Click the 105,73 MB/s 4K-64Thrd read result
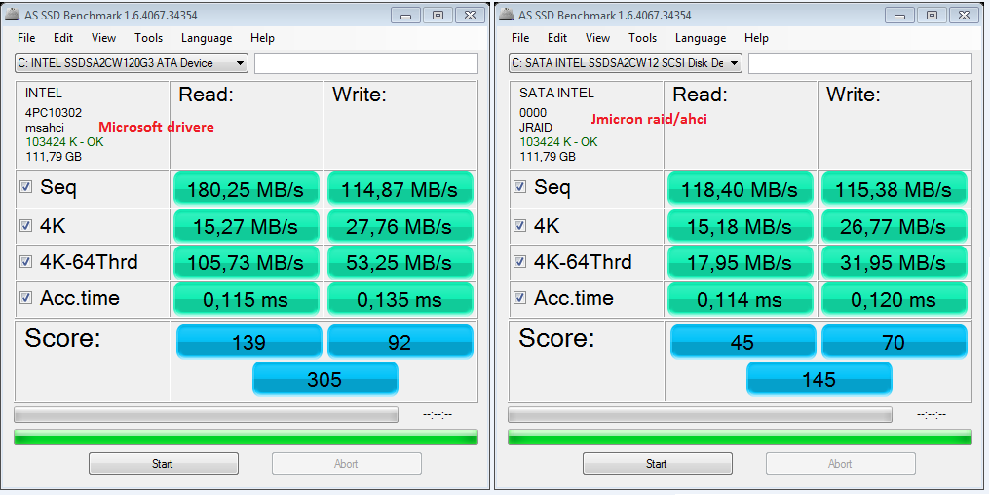The width and height of the screenshot is (990, 495). [x=247, y=262]
